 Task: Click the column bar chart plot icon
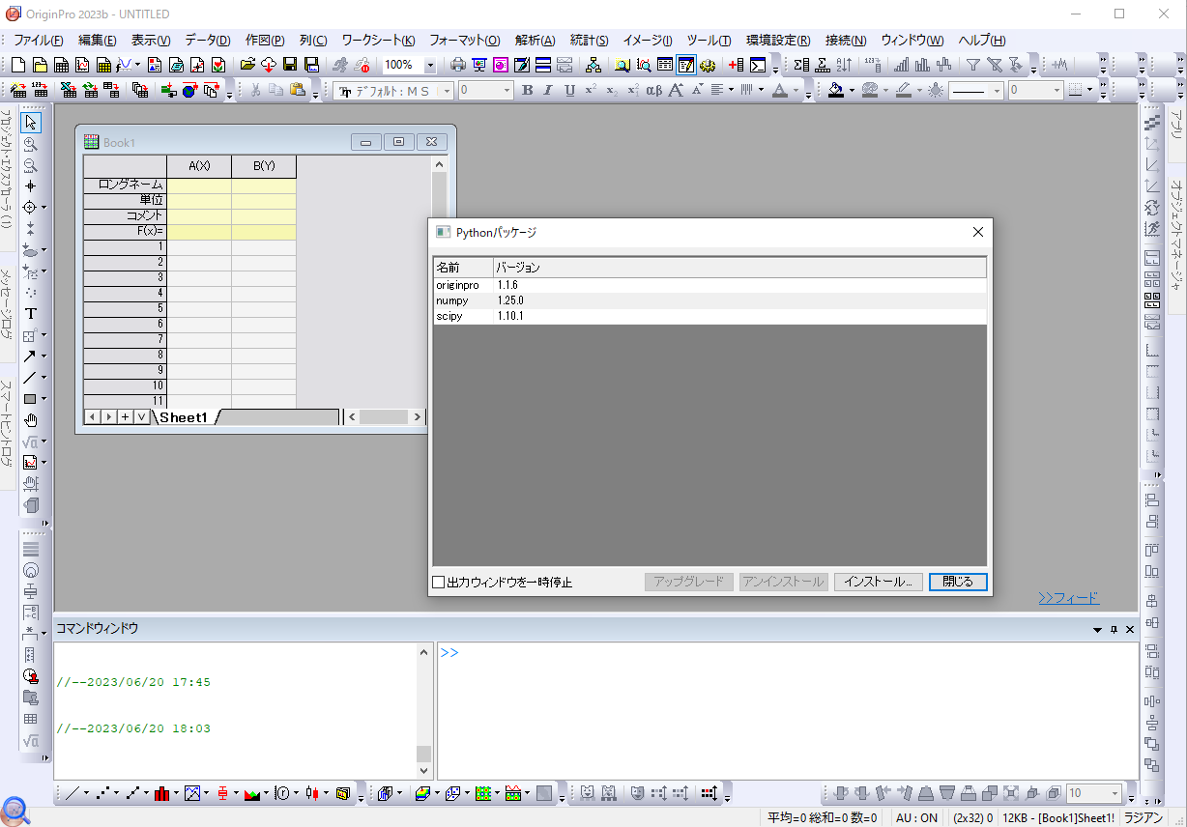click(161, 793)
